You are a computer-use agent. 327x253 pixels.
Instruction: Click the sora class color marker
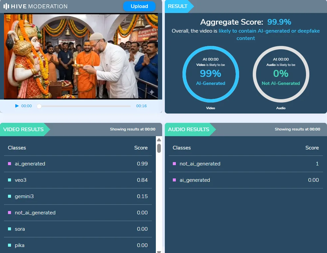click(10, 229)
